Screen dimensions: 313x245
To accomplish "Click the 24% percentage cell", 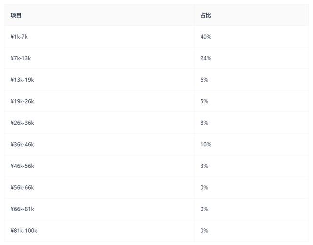I will (x=206, y=58).
